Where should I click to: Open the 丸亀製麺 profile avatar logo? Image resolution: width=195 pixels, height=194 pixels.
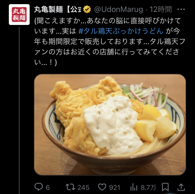coord(19,15)
